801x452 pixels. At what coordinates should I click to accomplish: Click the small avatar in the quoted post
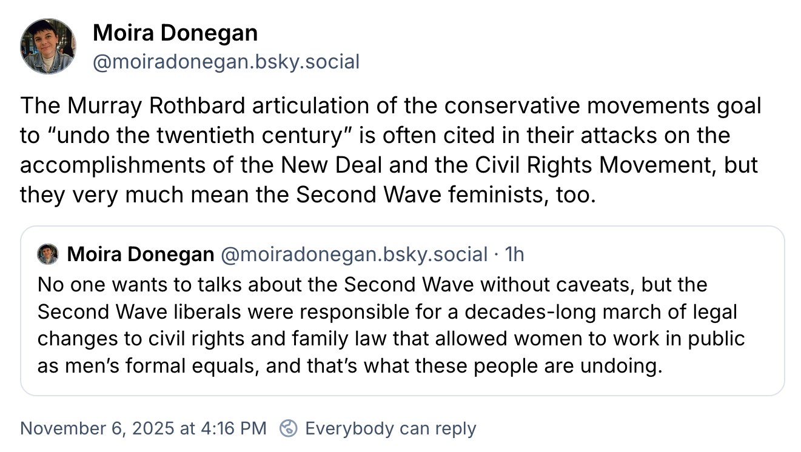[x=48, y=254]
